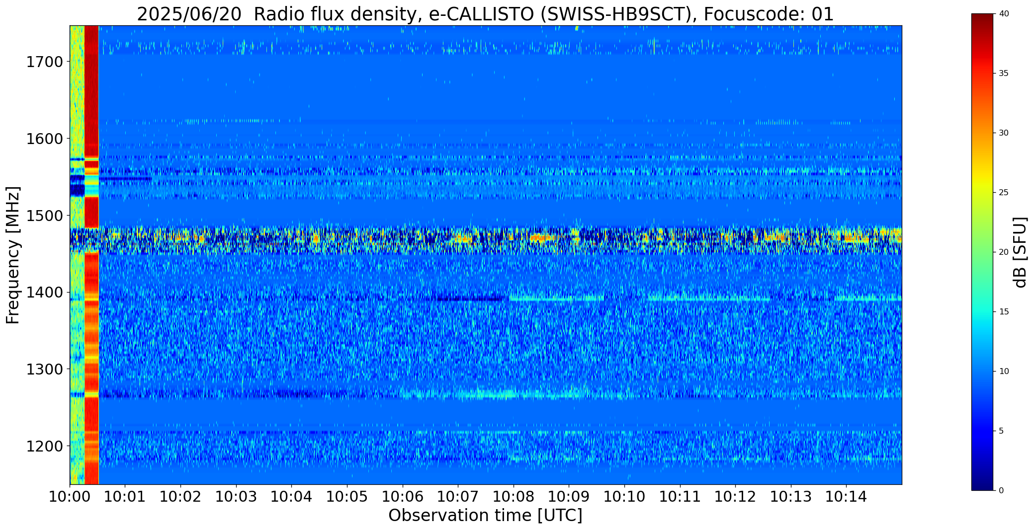The width and height of the screenshot is (1035, 530).
Task: Click the 'dB [SFU]' colorbar label
Action: pos(1020,252)
